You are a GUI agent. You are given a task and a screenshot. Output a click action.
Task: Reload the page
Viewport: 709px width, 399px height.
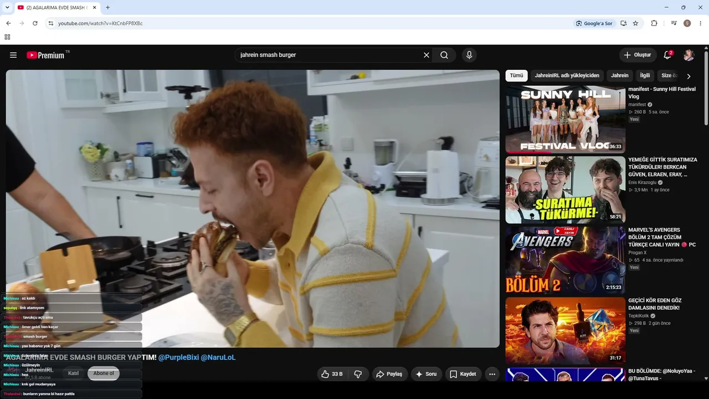coord(35,23)
